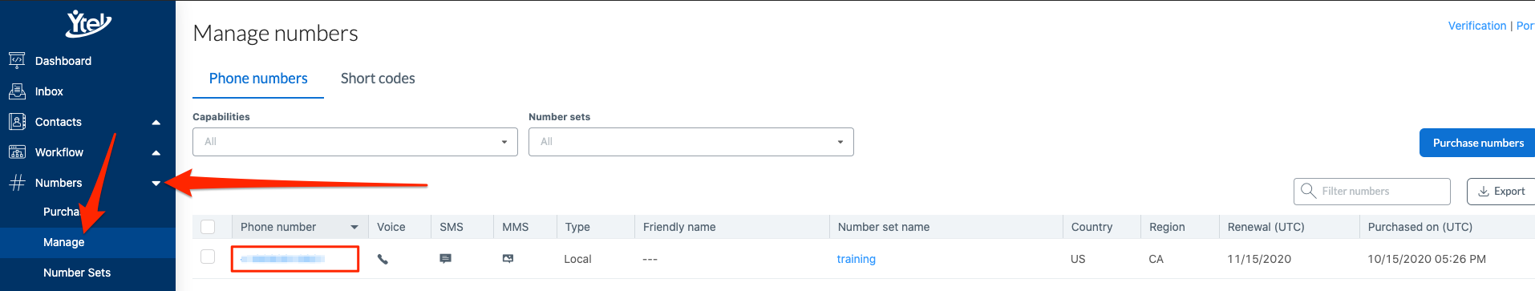
Task: Open the Number sets dropdown
Action: pos(691,142)
